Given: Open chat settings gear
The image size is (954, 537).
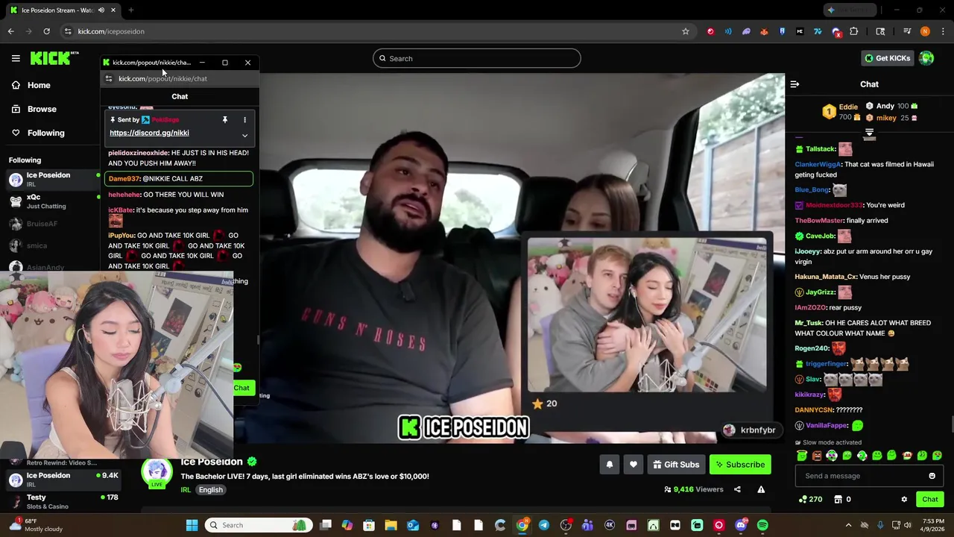Looking at the screenshot, I should point(904,500).
